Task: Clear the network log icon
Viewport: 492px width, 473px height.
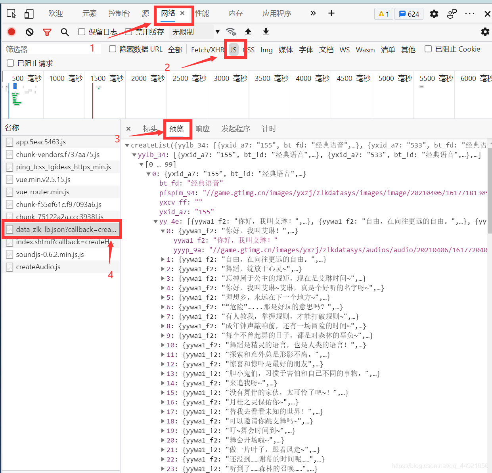Action: 29,32
